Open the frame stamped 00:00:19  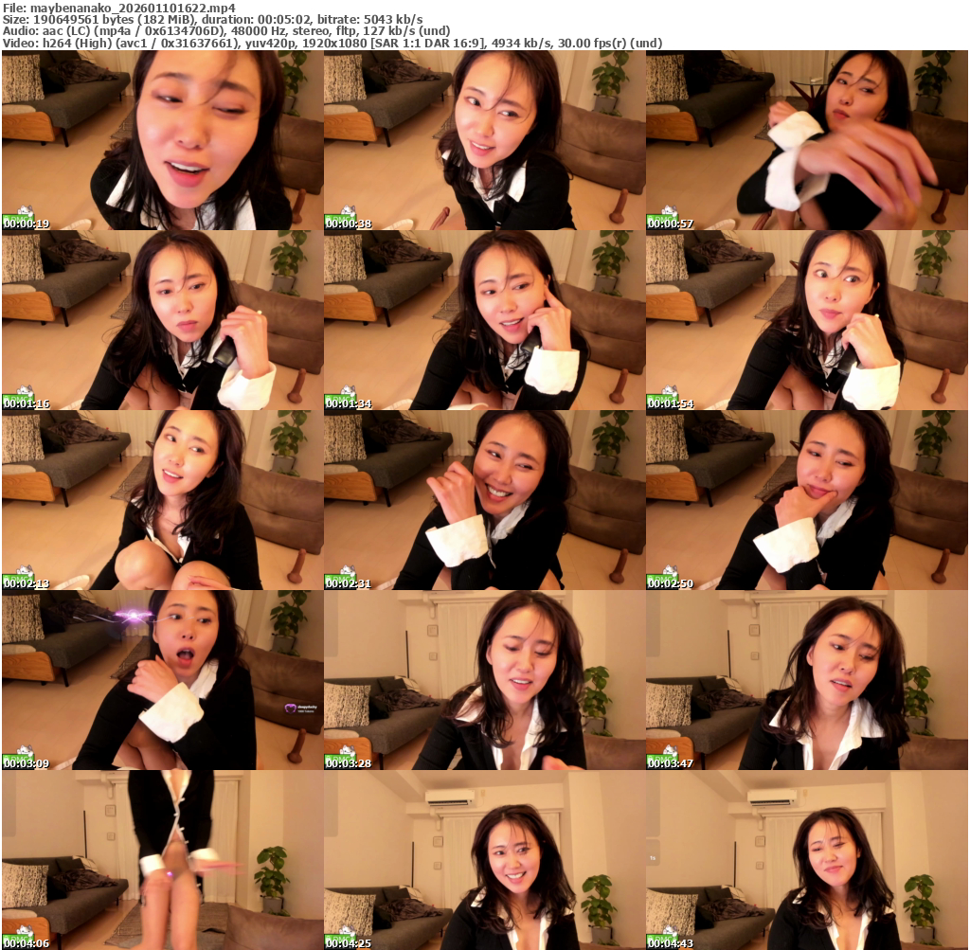click(x=163, y=140)
